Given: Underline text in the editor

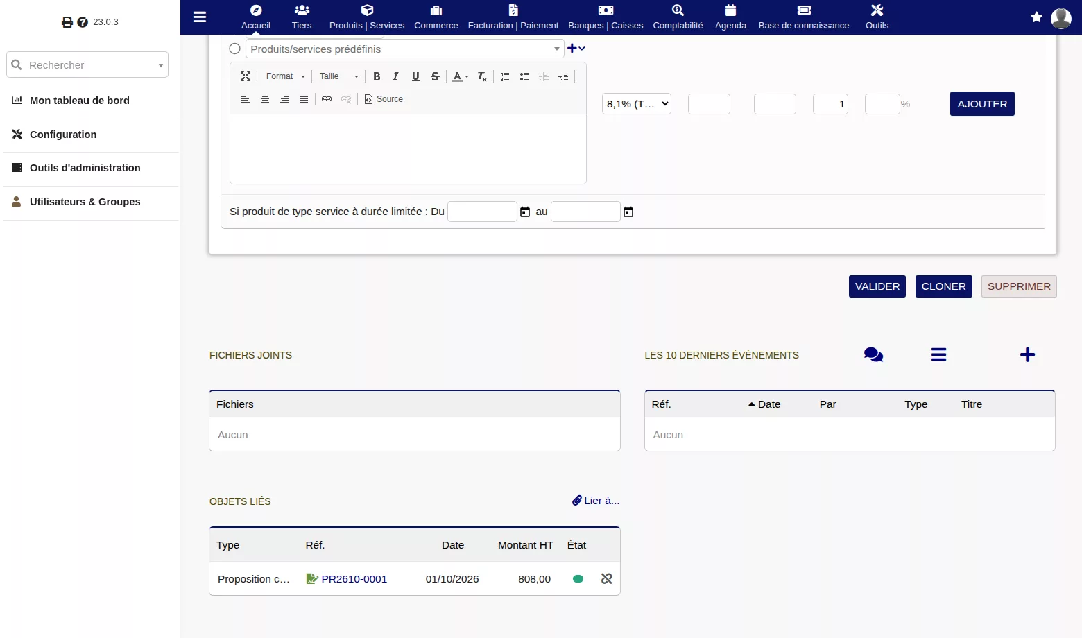Looking at the screenshot, I should tap(415, 76).
